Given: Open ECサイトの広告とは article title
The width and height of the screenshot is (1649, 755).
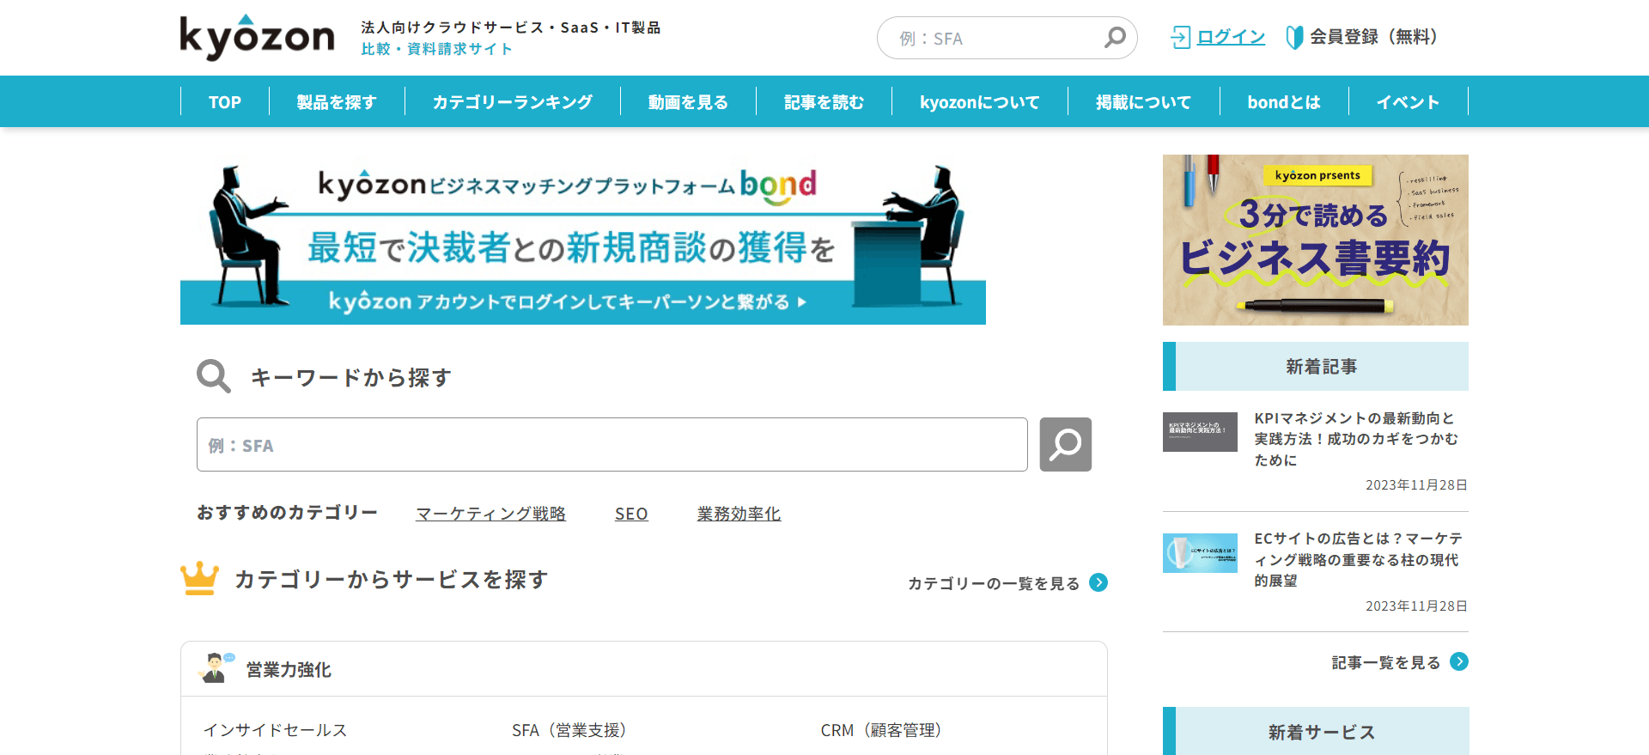Looking at the screenshot, I should 1359,559.
